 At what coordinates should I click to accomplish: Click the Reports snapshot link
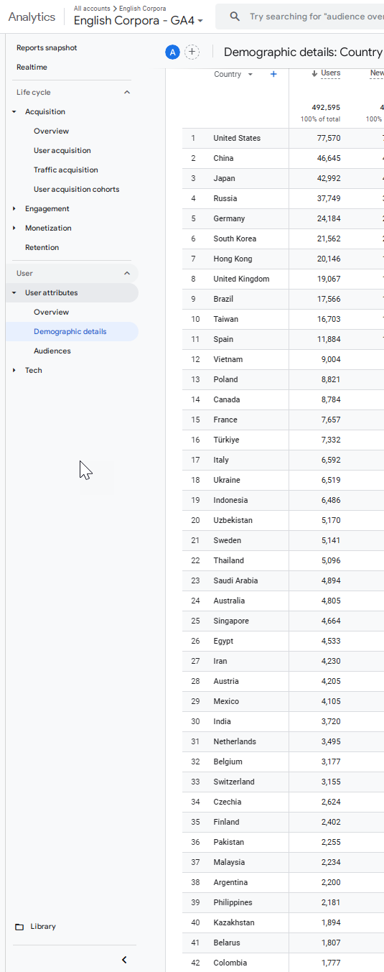pos(47,47)
